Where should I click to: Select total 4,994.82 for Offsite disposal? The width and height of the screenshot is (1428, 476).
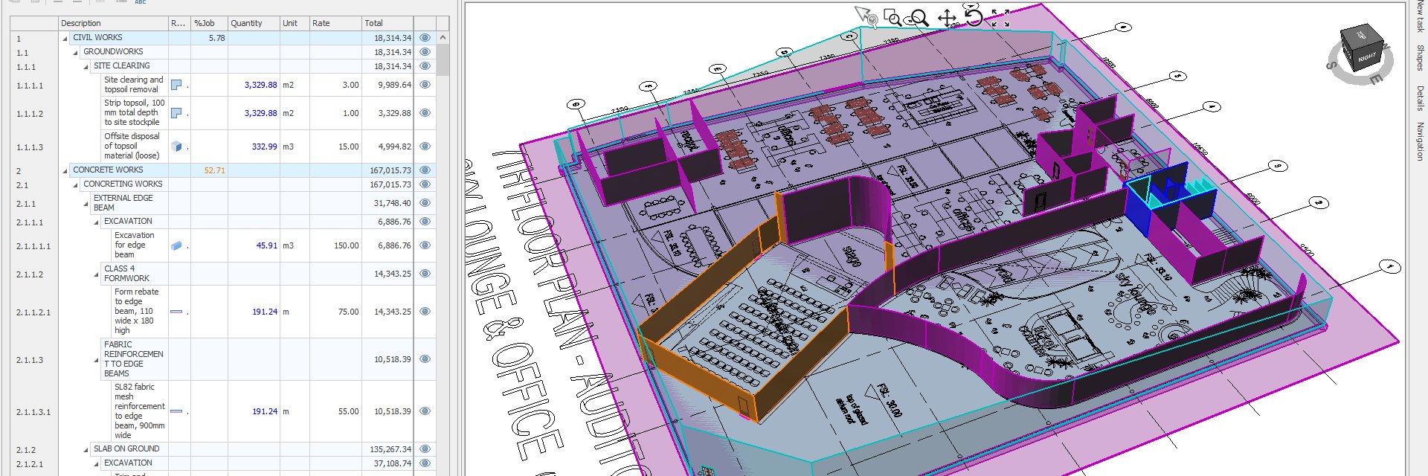point(394,147)
